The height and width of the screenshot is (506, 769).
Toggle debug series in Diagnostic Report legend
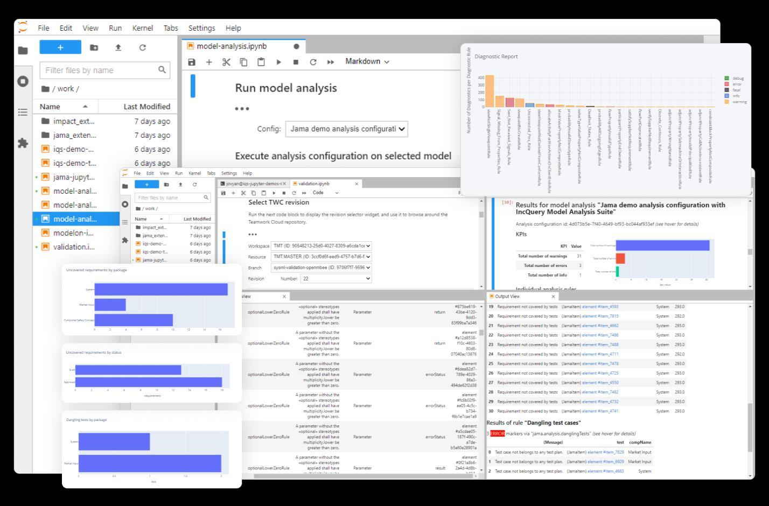tap(735, 79)
